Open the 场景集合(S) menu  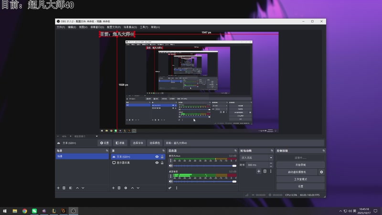click(x=130, y=27)
